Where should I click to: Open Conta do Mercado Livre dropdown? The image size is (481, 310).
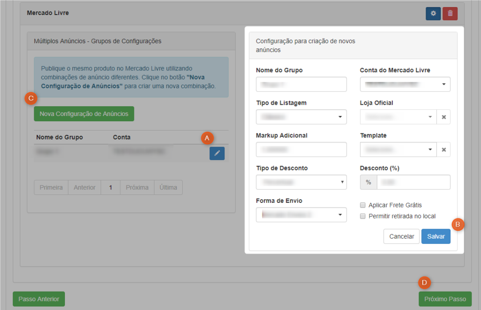(x=405, y=85)
